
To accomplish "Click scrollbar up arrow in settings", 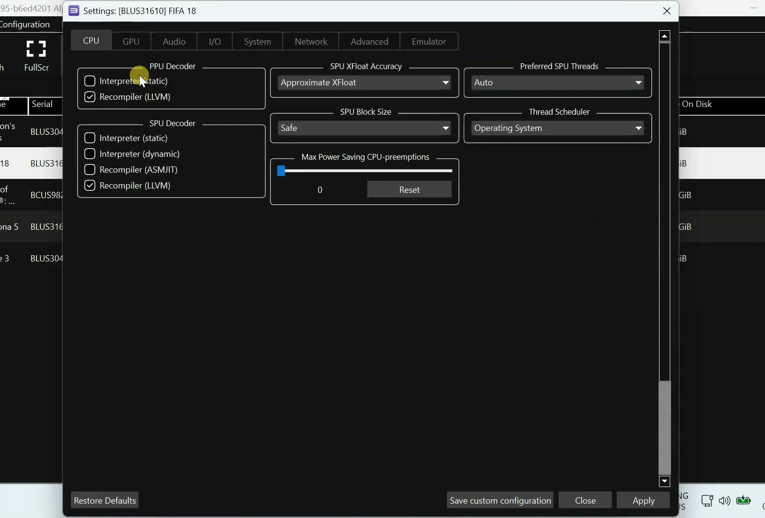I will coord(665,36).
